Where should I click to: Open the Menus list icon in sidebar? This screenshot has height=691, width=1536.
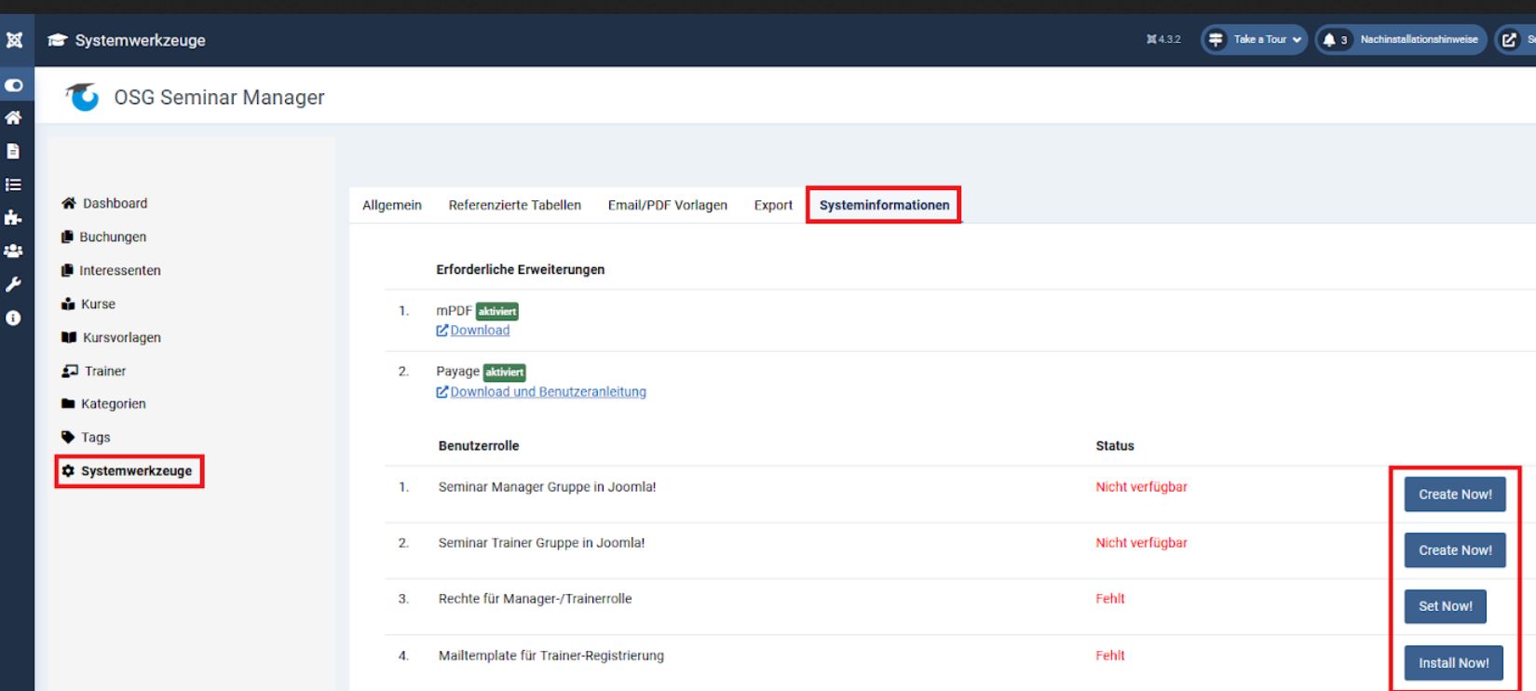14,184
